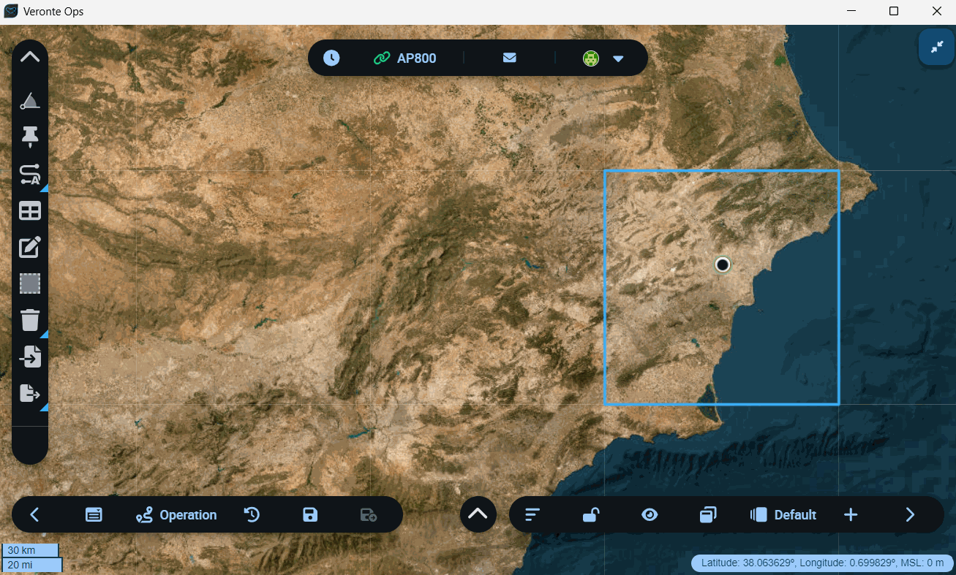Click the save disk button

pyautogui.click(x=310, y=515)
